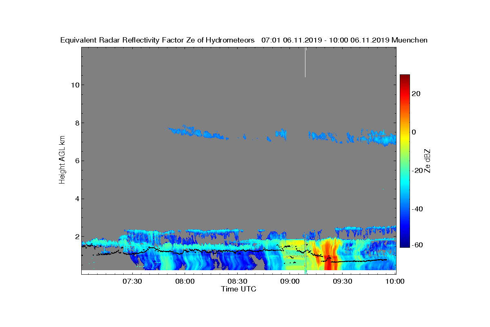Click the '8' height tick label

(x=76, y=123)
